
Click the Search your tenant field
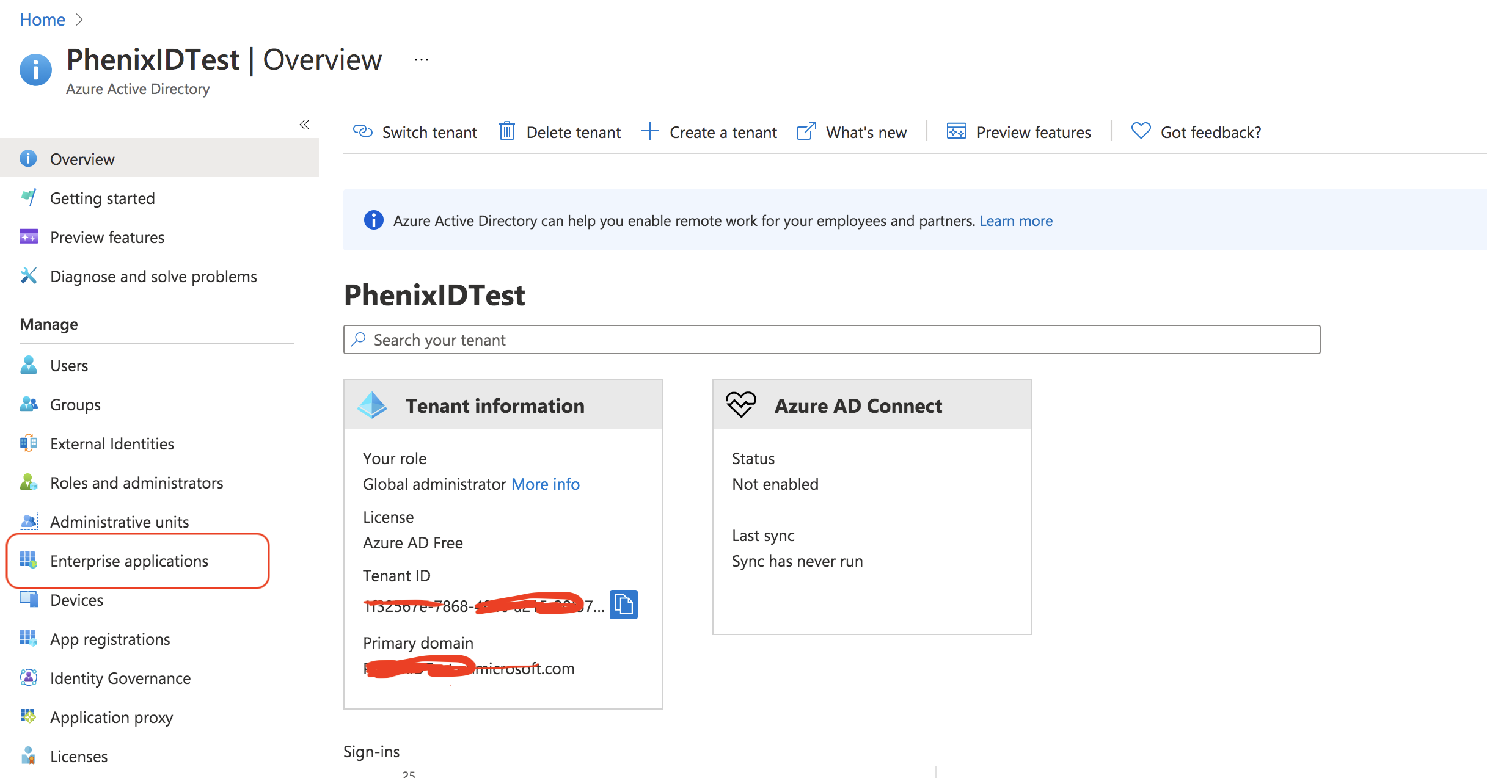831,340
